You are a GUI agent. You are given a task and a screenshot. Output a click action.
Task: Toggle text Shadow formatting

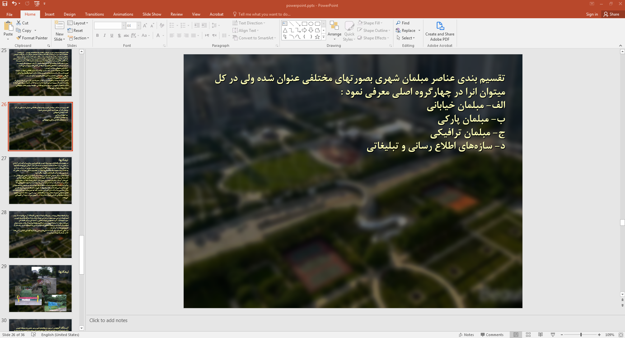(119, 35)
